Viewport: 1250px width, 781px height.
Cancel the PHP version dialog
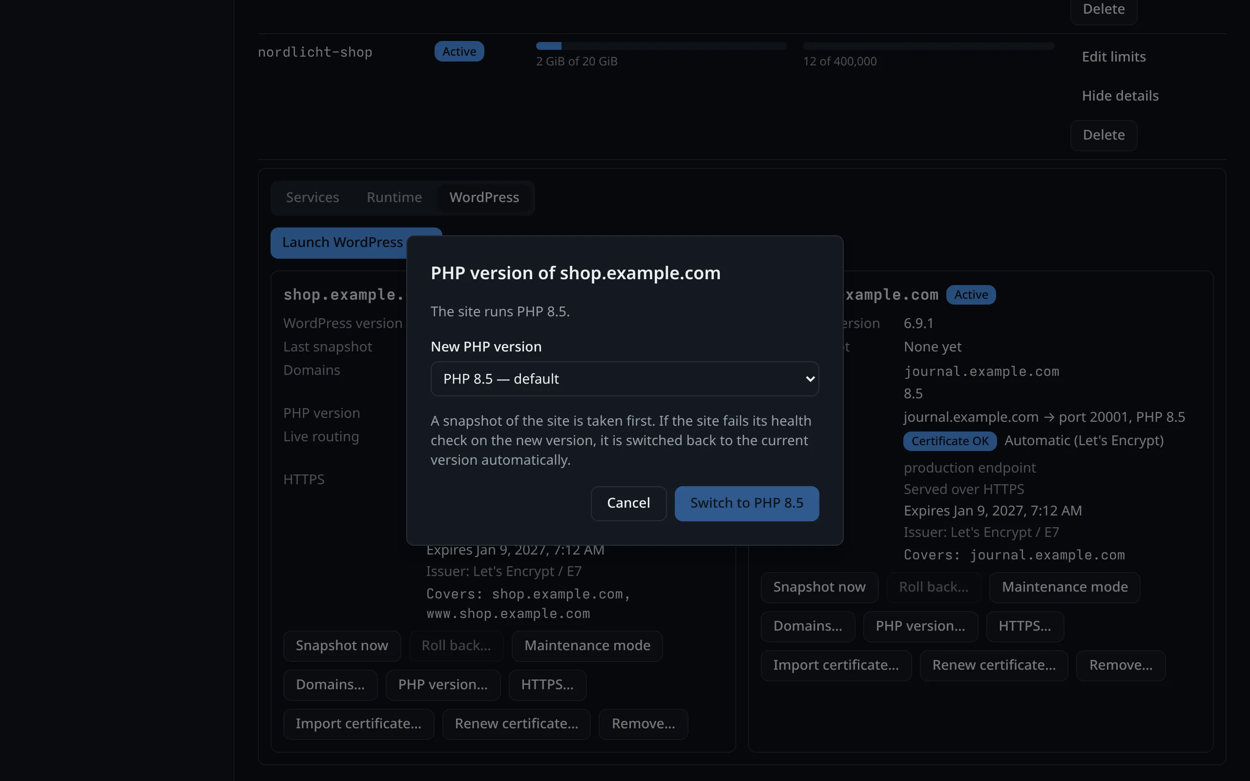pyautogui.click(x=628, y=503)
